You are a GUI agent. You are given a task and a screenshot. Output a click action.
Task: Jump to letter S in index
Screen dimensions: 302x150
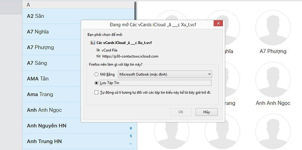point(131,136)
